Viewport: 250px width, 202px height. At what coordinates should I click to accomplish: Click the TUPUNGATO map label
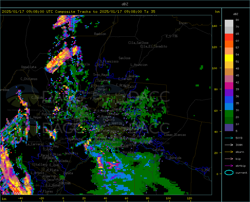pyautogui.click(x=50, y=158)
